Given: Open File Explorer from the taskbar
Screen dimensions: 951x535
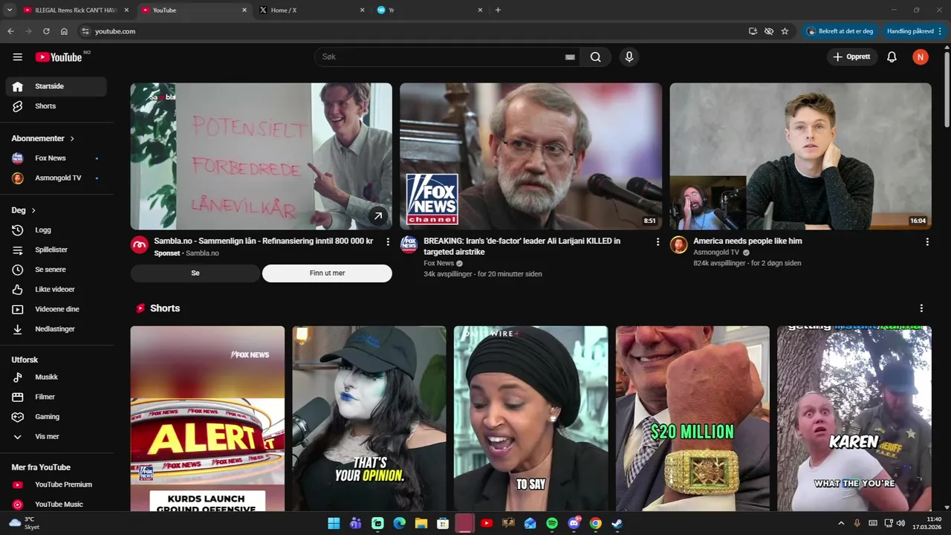Looking at the screenshot, I should pyautogui.click(x=421, y=523).
